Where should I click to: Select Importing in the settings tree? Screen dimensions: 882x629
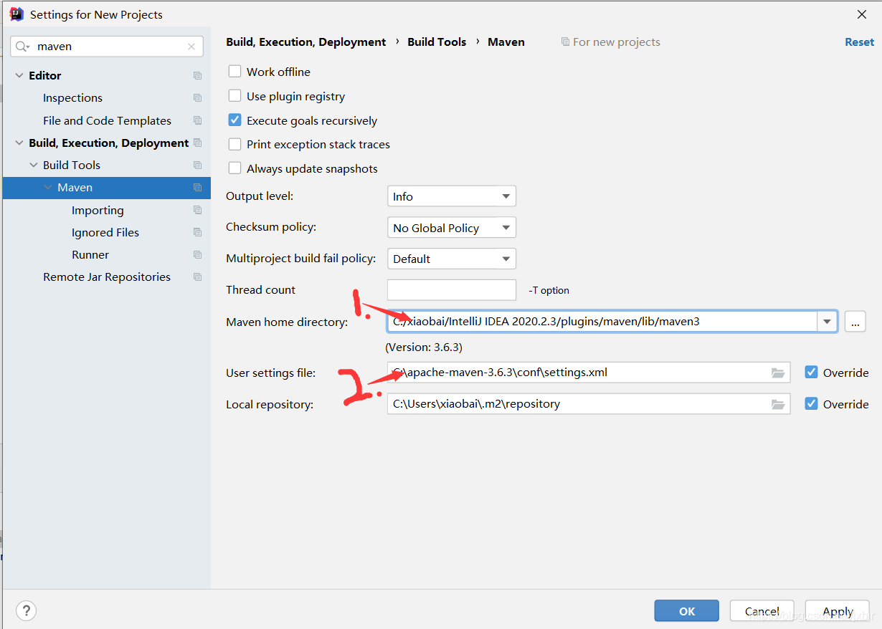(x=98, y=211)
